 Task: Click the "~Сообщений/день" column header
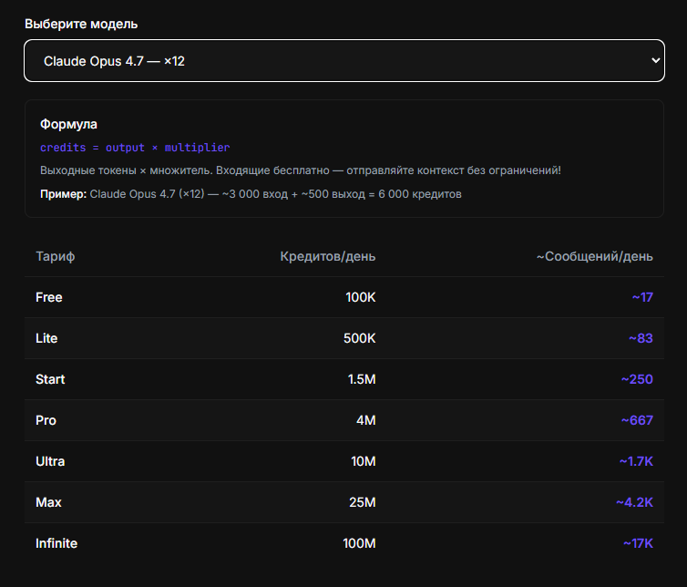[x=594, y=256]
